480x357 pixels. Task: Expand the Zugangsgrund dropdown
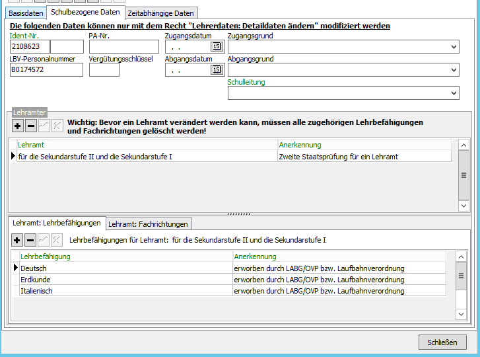coord(454,47)
